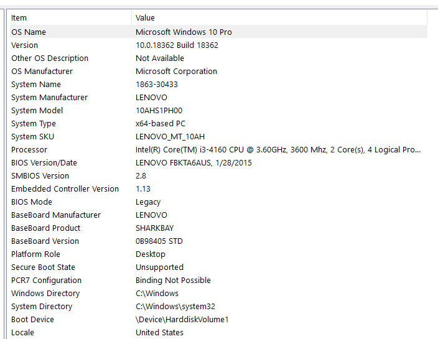Select SMBIOS Version row label
This screenshot has height=339, width=438.
point(40,176)
